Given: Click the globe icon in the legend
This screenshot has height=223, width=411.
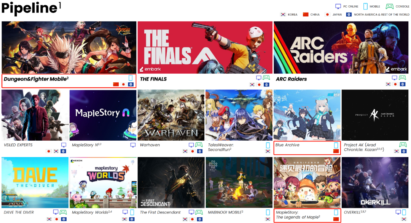Looking at the screenshot, I should pos(349,15).
